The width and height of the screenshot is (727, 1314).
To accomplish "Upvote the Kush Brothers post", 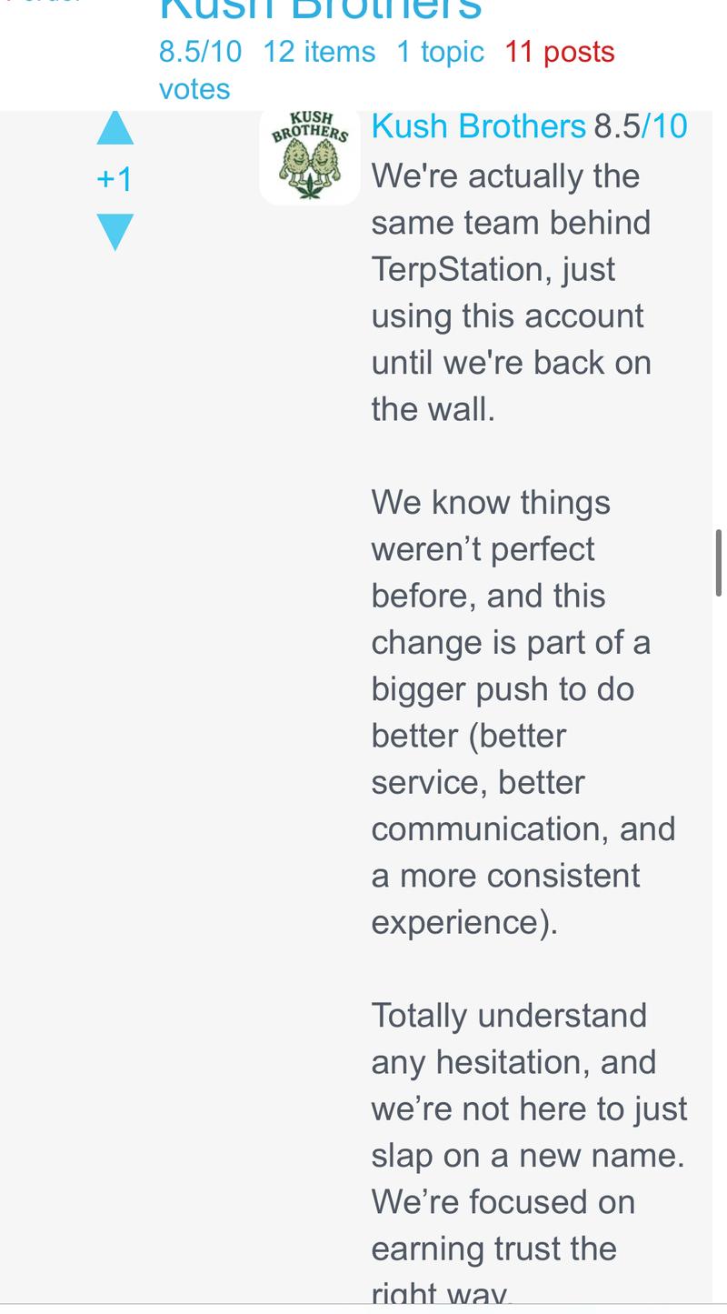I will pos(115,127).
